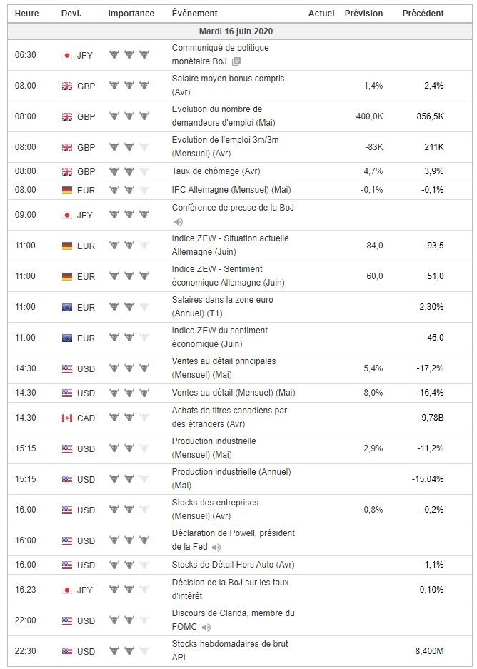Click the speaker icon for the BoJ press conference
This screenshot has width=477, height=669.
coord(178,222)
